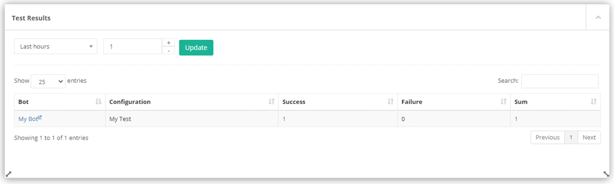Sort by Sum column sort icon
This screenshot has height=184, width=614.
[594, 102]
